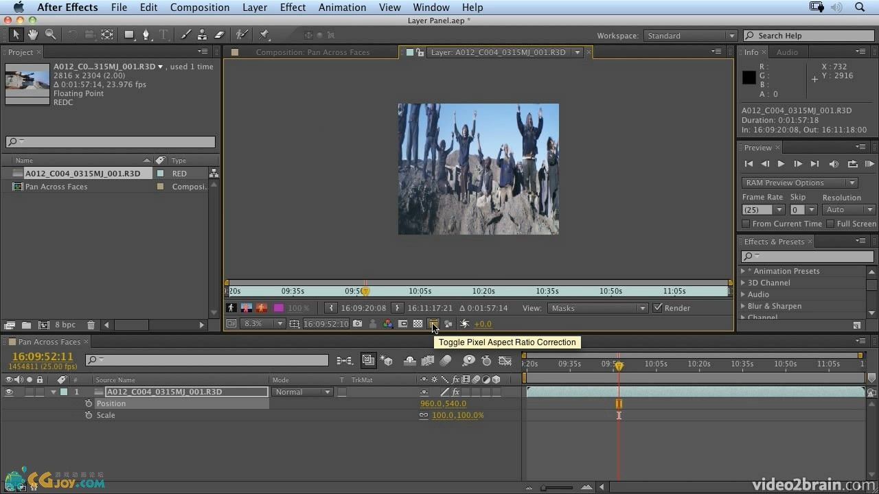Hide layer A012_C004 with eye toggle
This screenshot has width=879, height=494.
point(9,392)
